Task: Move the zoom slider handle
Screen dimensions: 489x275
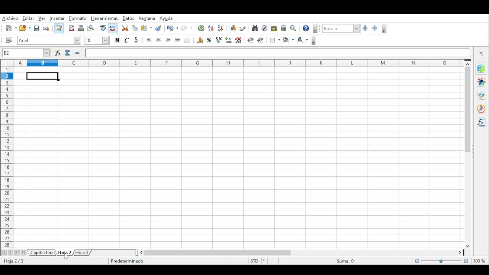Action: pos(441,261)
